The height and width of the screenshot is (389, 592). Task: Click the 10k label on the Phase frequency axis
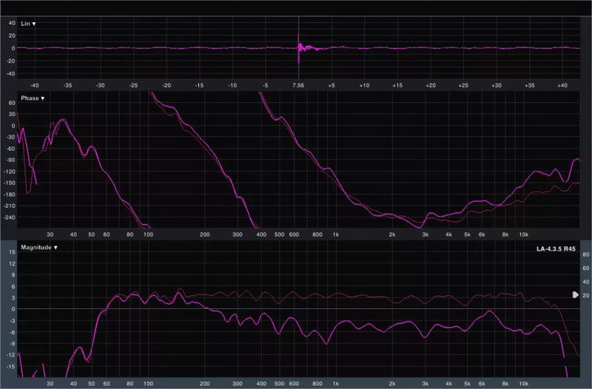pos(523,234)
